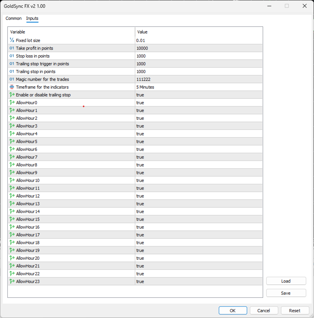The width and height of the screenshot is (314, 318).
Task: Toggle the AllowHour18 true value
Action: pos(140,243)
